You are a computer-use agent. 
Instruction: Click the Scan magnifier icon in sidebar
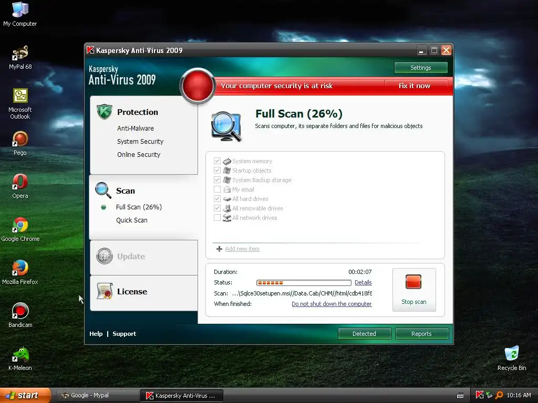tap(103, 190)
